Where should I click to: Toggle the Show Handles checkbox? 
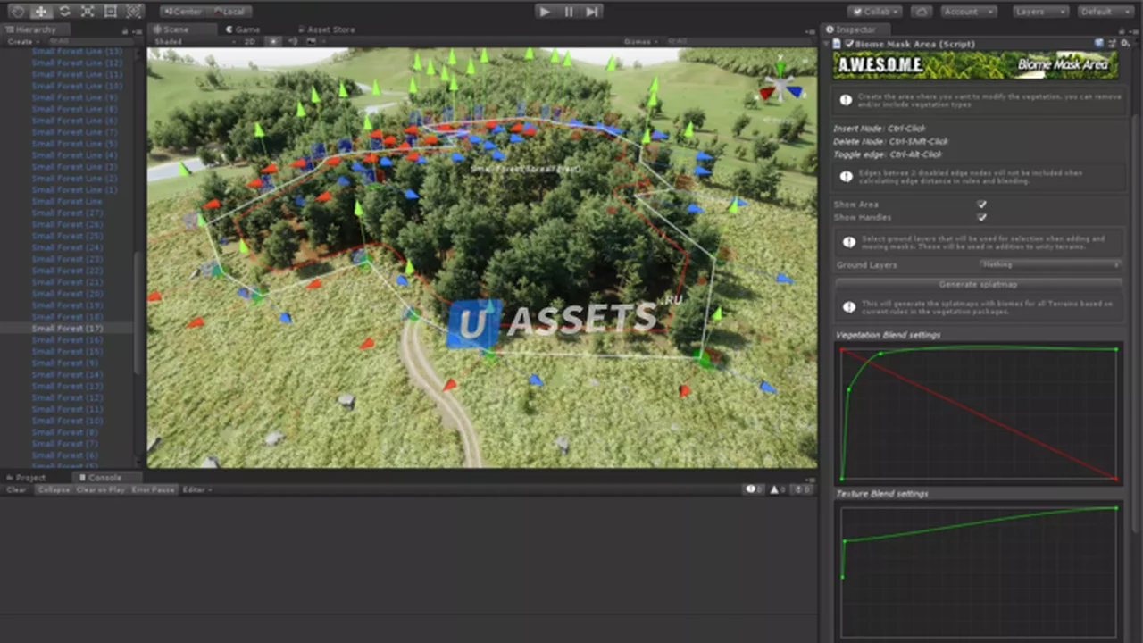pyautogui.click(x=981, y=217)
